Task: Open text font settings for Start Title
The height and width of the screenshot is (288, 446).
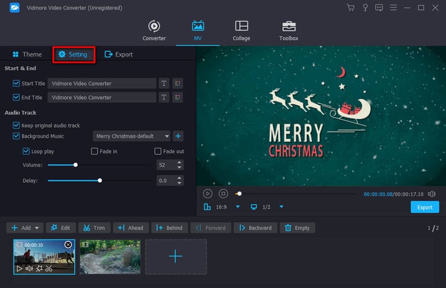Action: pos(164,84)
